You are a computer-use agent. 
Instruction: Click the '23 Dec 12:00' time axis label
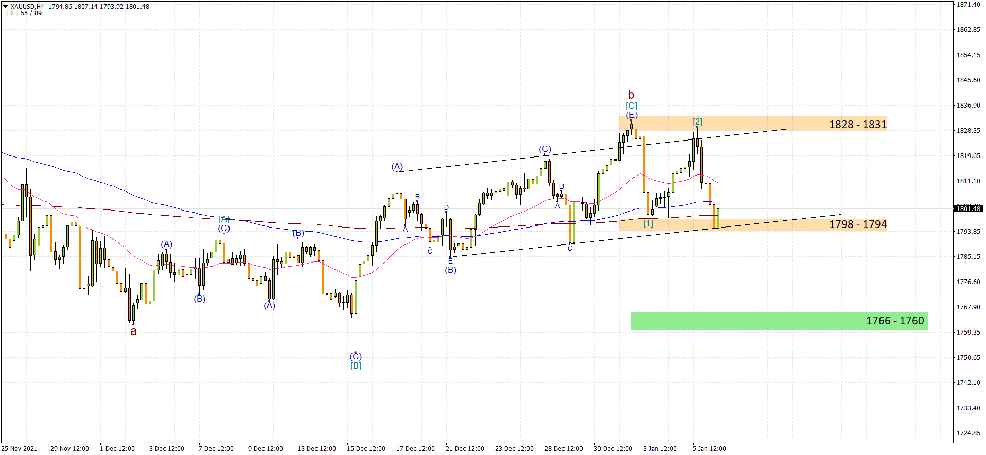(x=514, y=449)
